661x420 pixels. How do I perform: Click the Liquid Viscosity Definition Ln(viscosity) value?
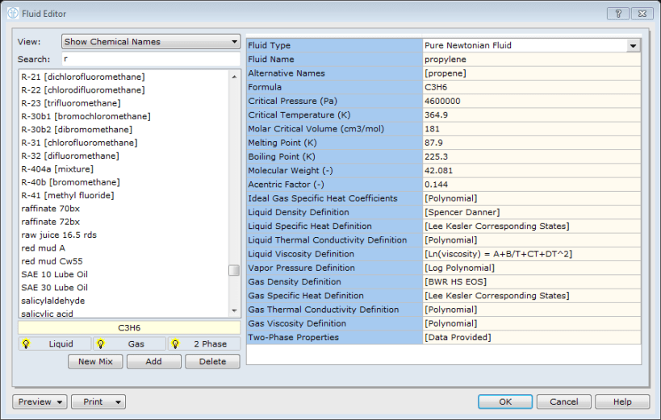pos(532,254)
